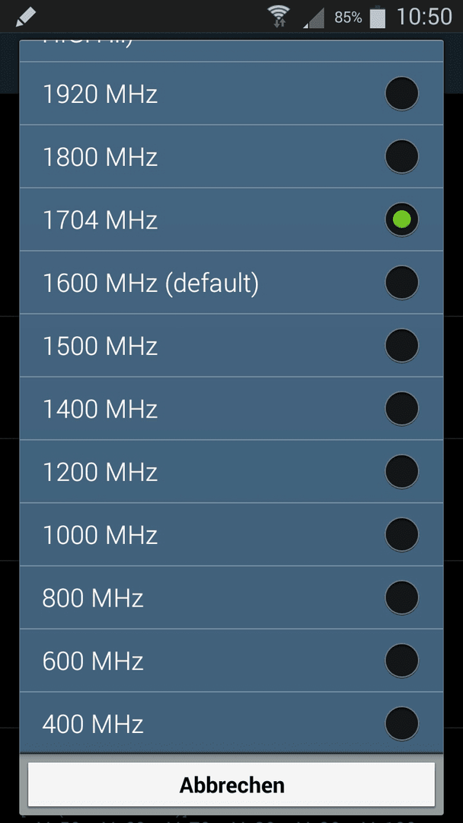Pick the 1400 MHz radio button
This screenshot has height=823, width=463.
click(401, 408)
